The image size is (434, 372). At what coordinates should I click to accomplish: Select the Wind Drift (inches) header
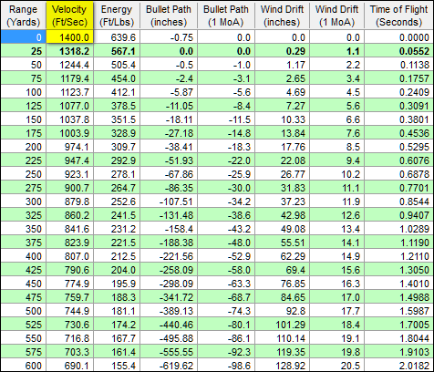(282, 15)
